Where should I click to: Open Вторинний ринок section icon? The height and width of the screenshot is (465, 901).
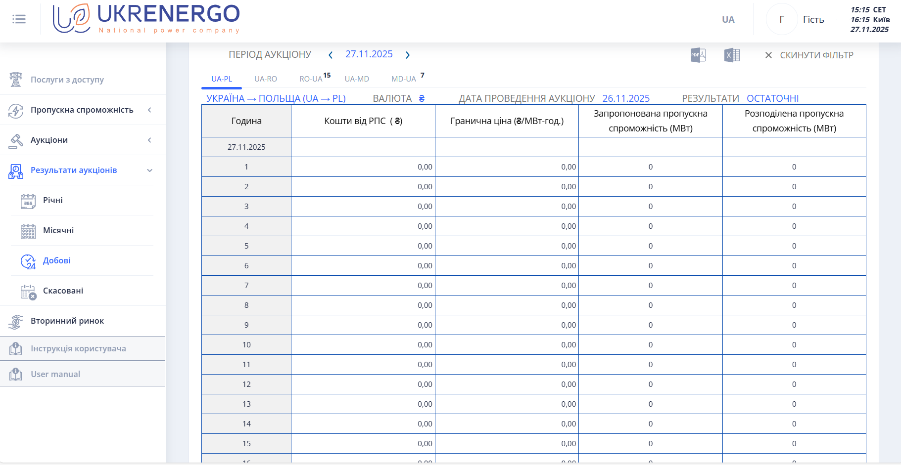[x=16, y=321]
